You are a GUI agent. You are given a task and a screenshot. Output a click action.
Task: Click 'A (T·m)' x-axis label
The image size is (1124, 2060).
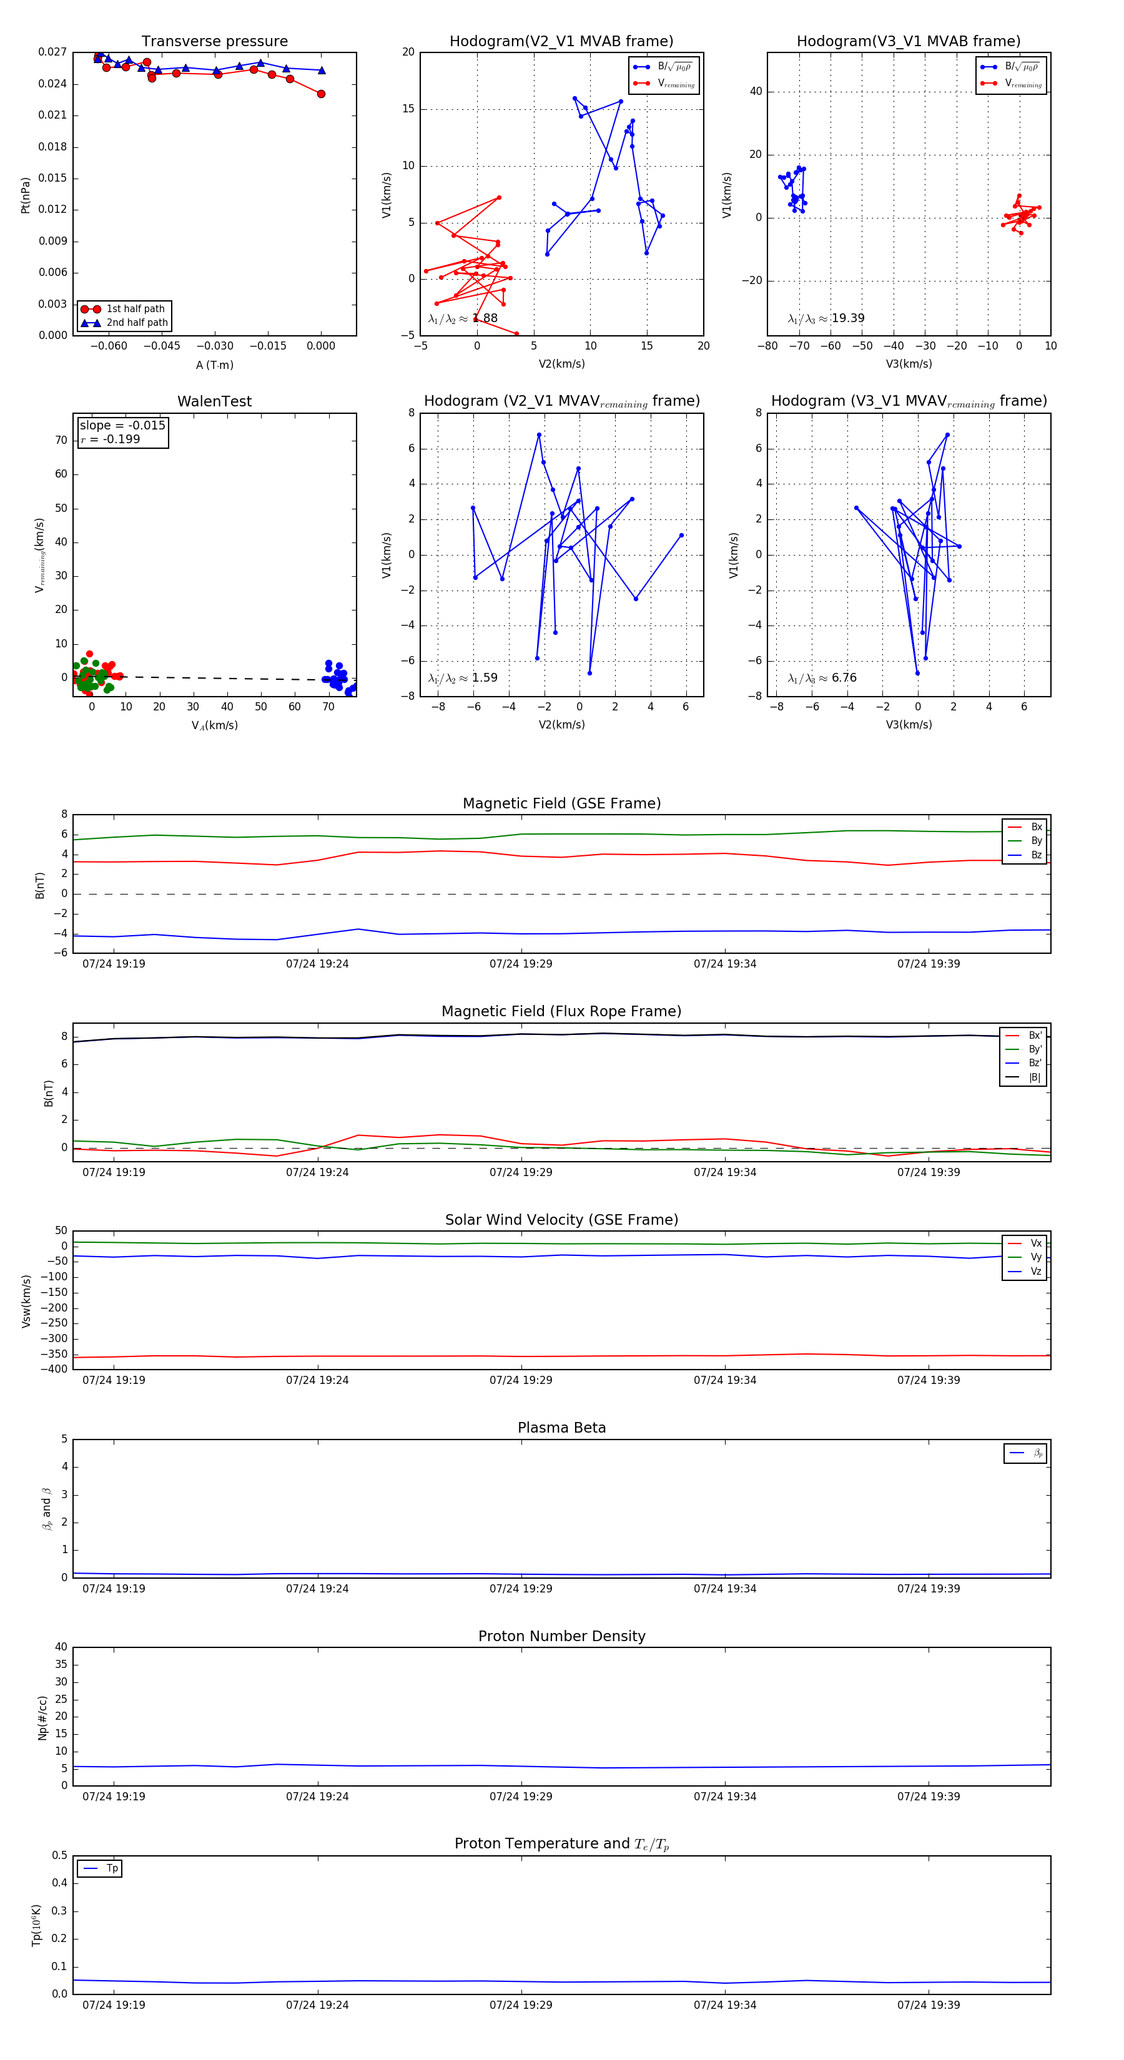tap(214, 365)
